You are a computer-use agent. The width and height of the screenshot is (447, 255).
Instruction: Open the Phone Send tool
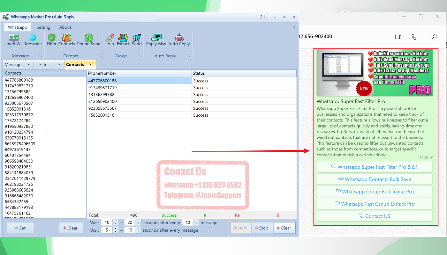89,40
